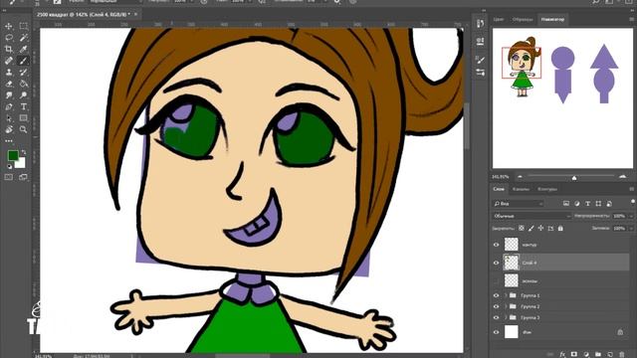This screenshot has width=637, height=358.
Task: Select the Dodge tool
Action: point(24,95)
